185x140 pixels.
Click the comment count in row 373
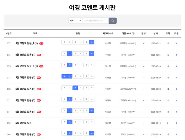[x=176, y=89]
